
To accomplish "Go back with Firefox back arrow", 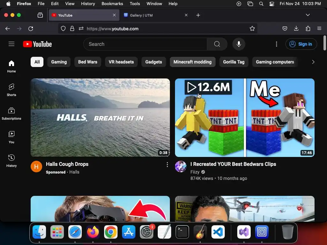I will coord(8,28).
